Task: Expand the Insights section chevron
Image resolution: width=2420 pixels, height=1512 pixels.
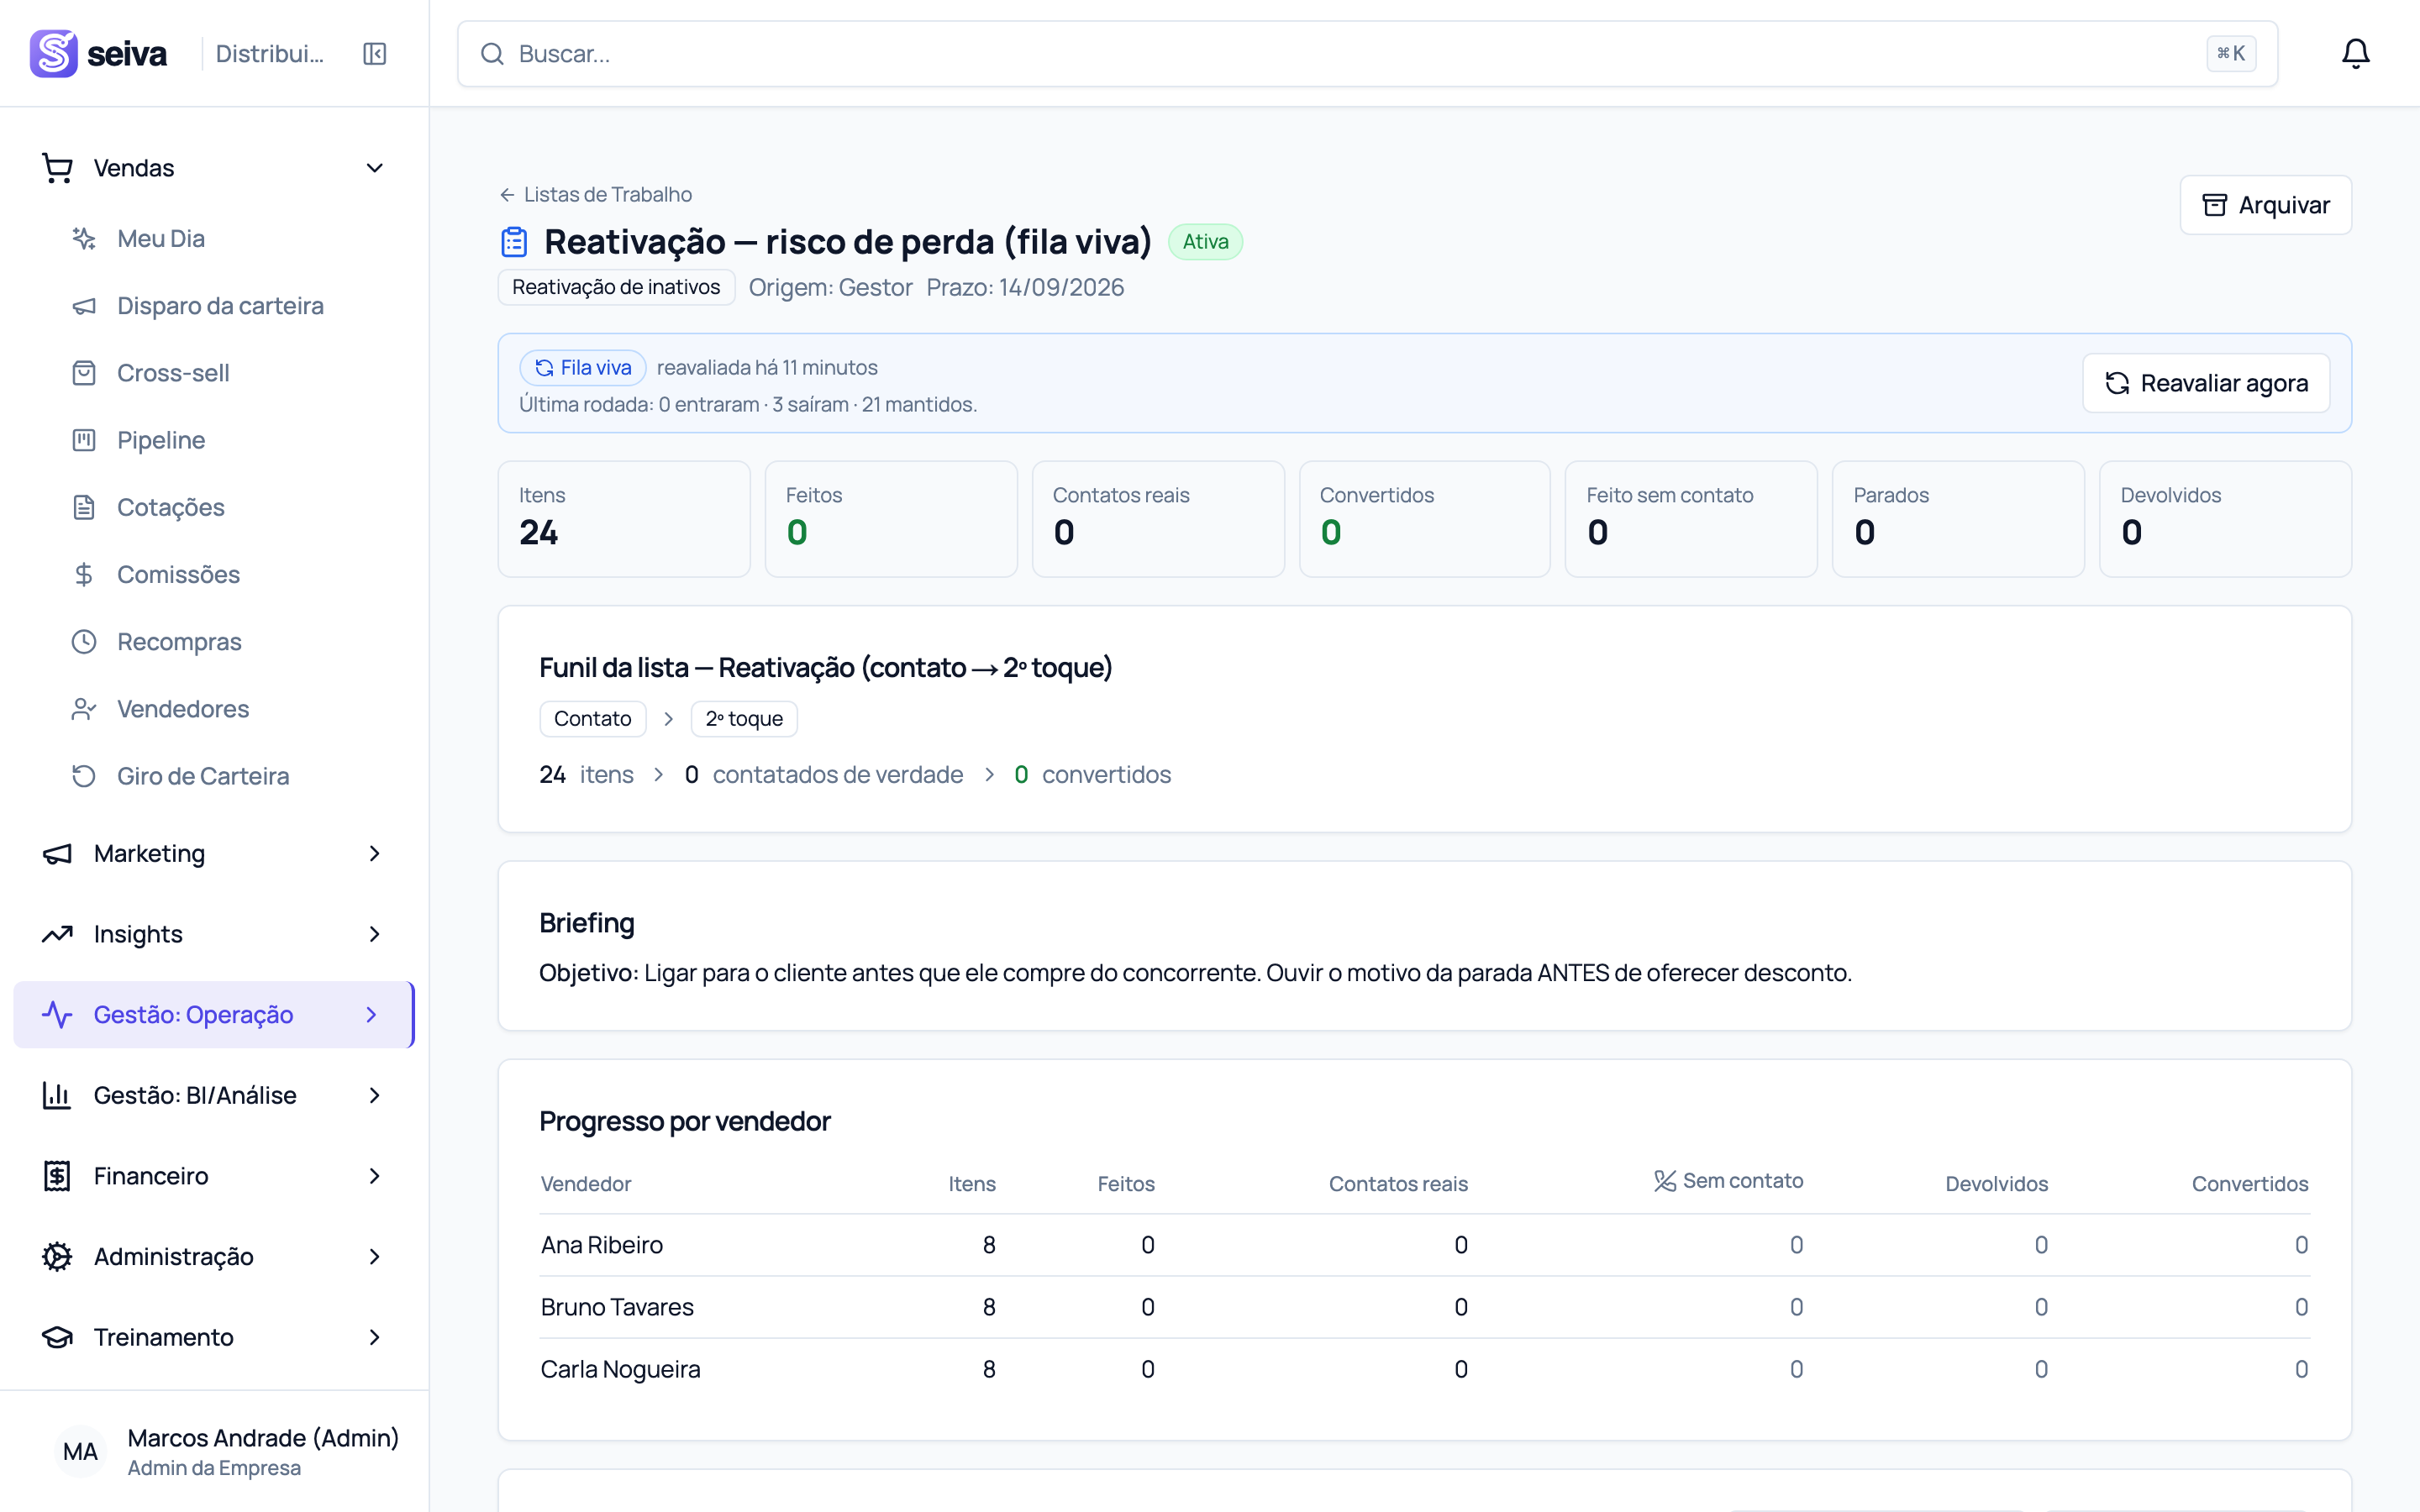Action: tap(375, 934)
